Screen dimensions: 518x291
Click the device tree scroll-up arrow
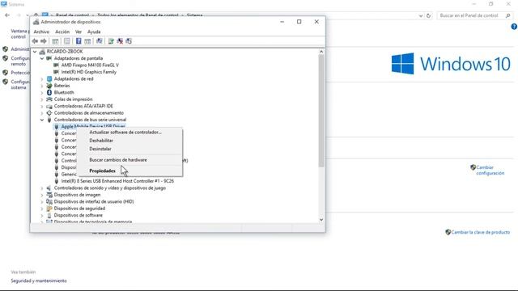tap(321, 52)
